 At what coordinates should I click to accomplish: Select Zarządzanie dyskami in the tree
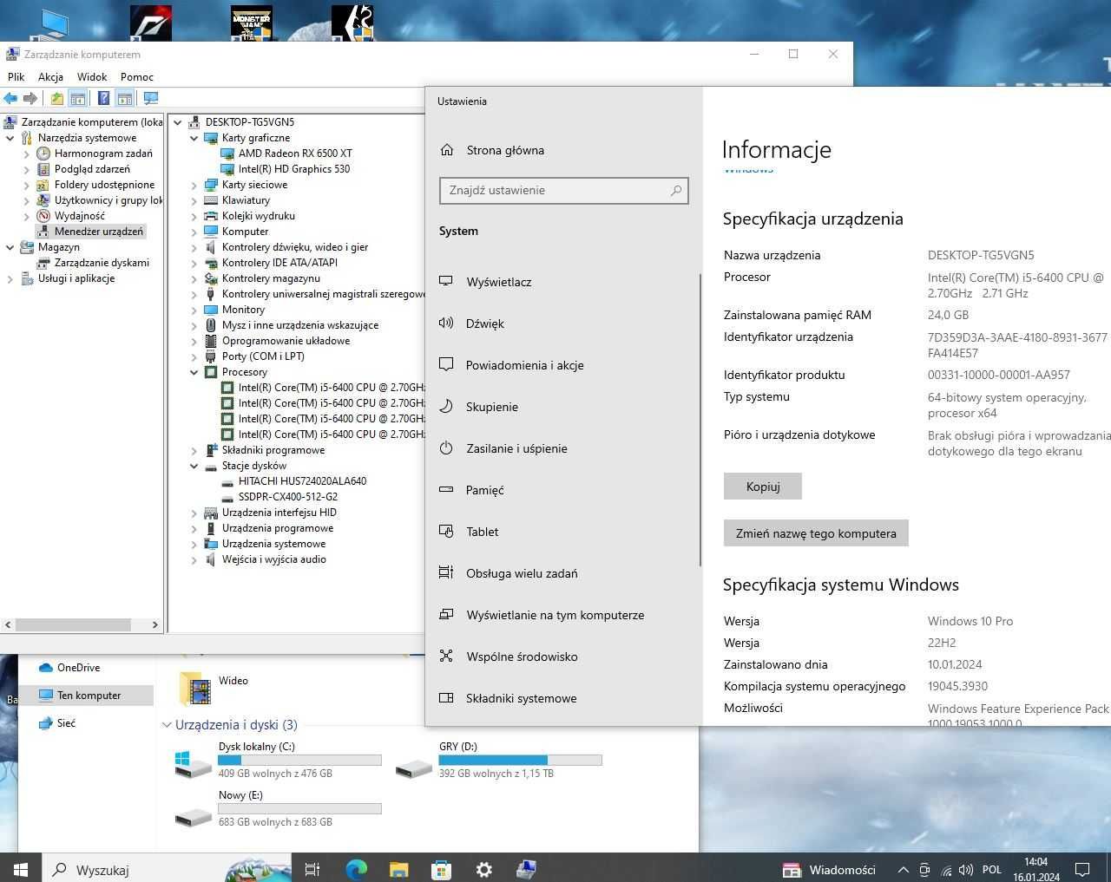[93, 263]
